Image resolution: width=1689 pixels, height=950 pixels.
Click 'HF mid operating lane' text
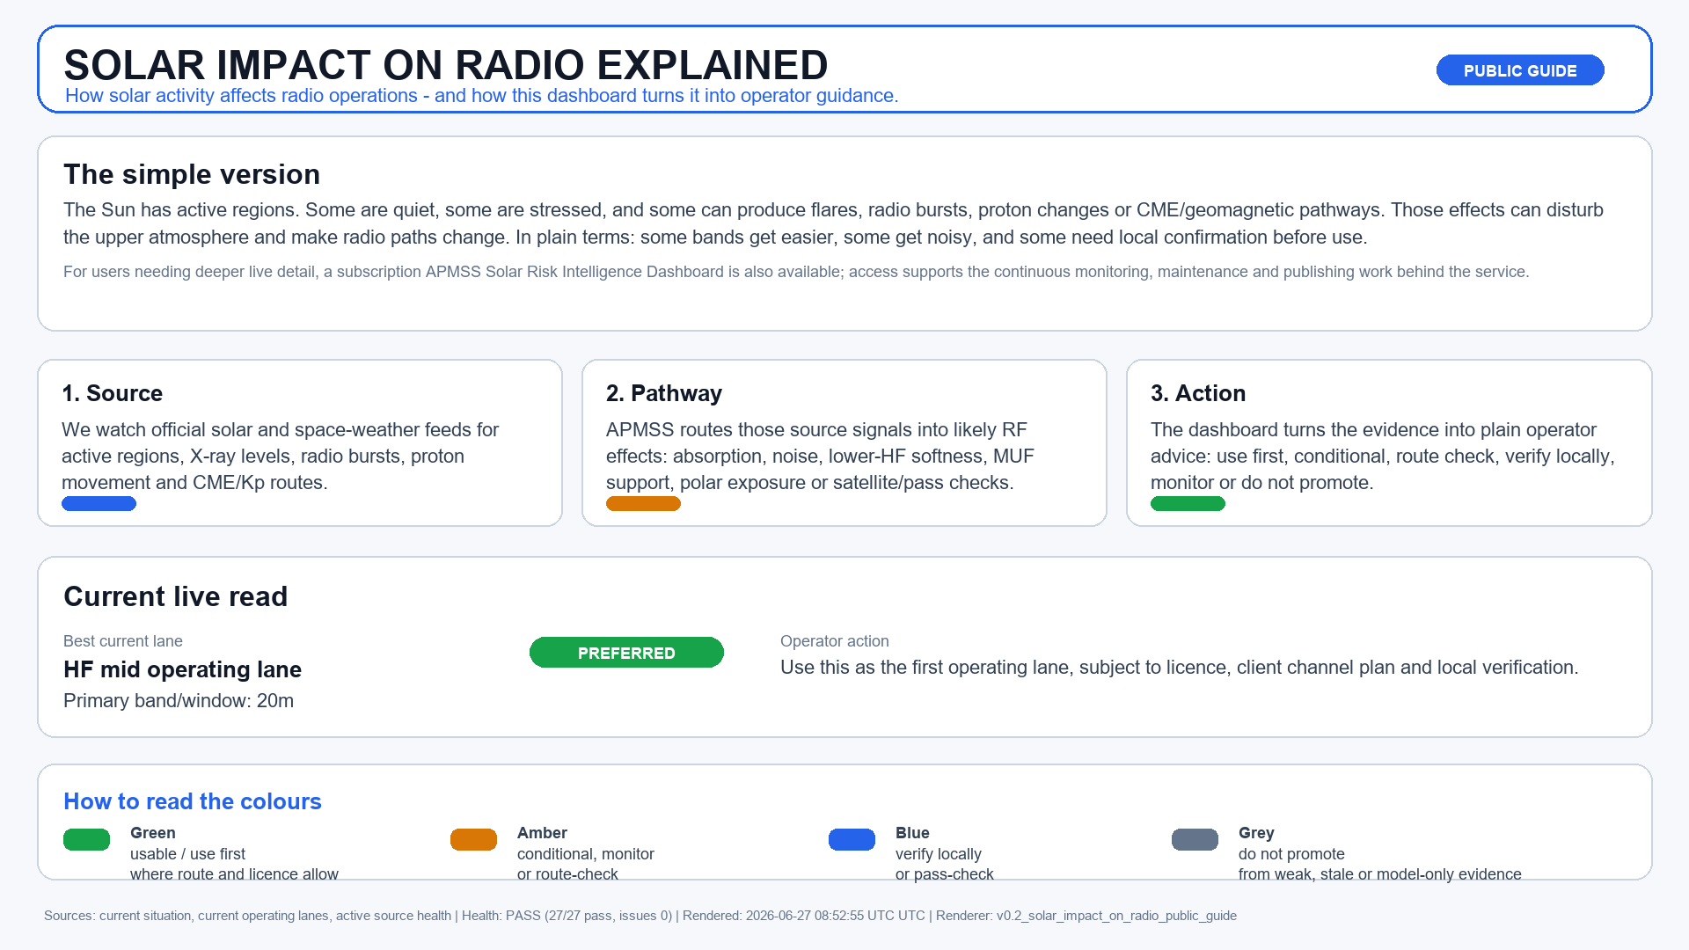tap(182, 669)
